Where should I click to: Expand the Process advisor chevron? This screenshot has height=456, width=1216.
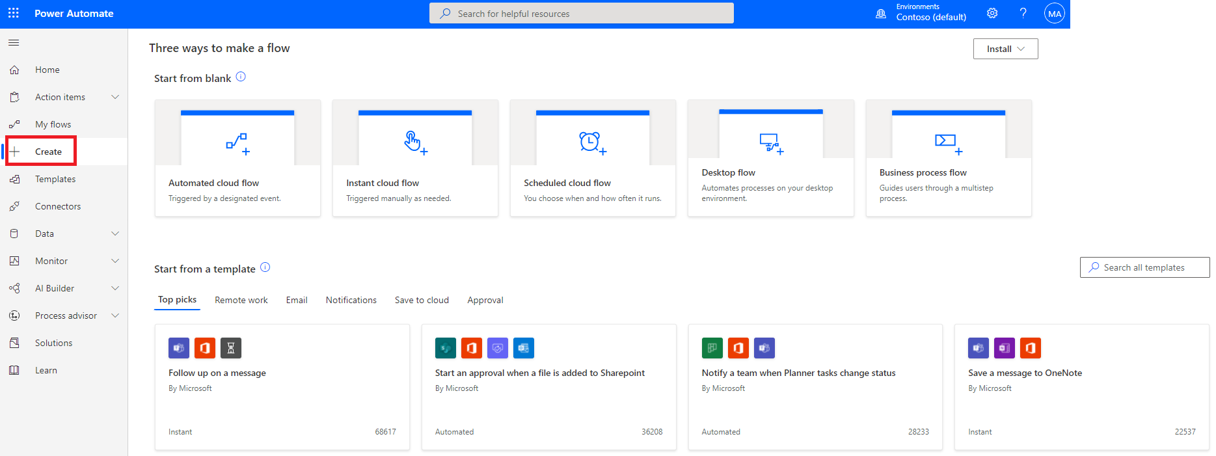115,315
